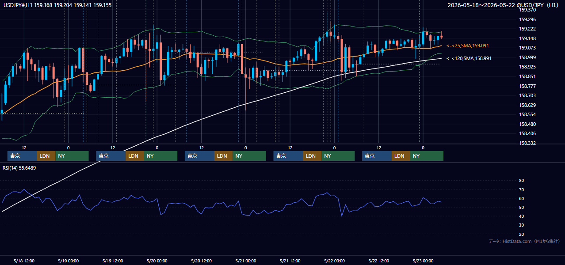Click price axis value 159.073
Screen dimensions: 565x265
527,48
